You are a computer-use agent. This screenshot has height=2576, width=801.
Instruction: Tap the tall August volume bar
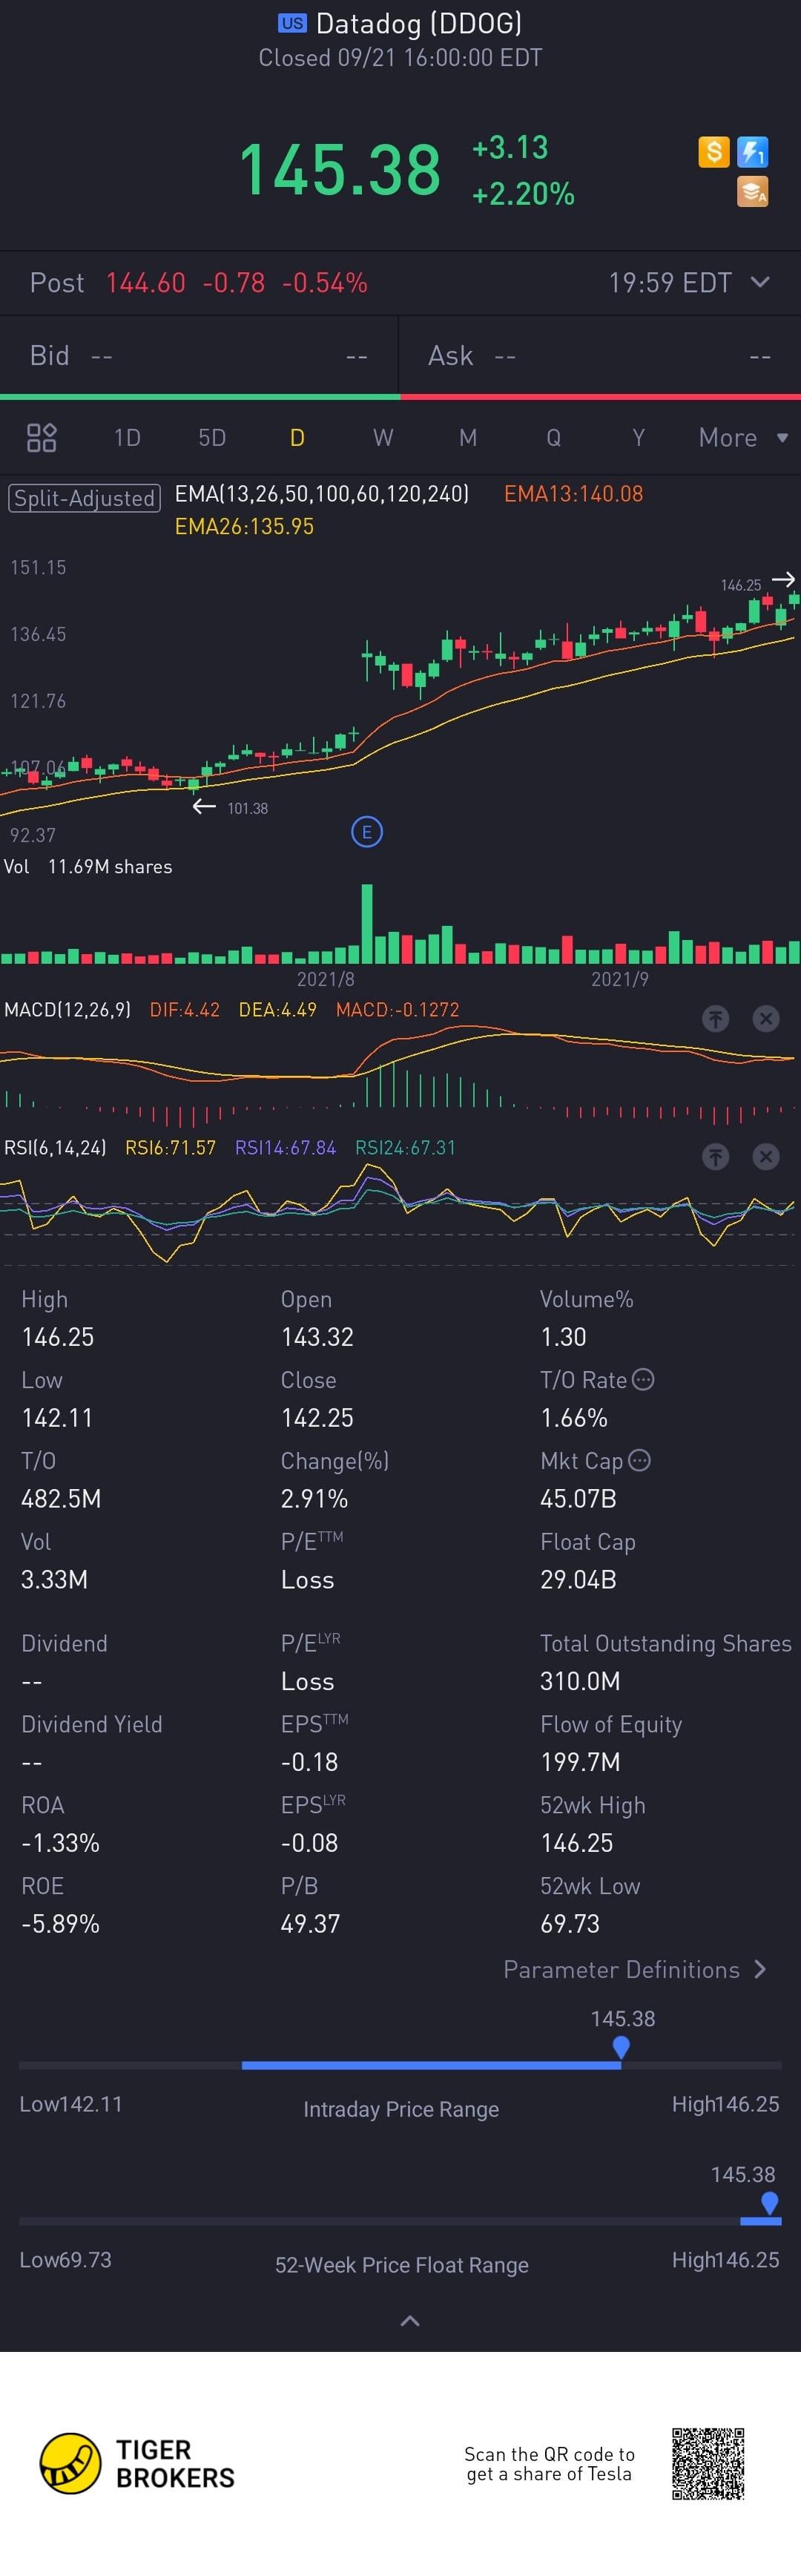tap(367, 923)
